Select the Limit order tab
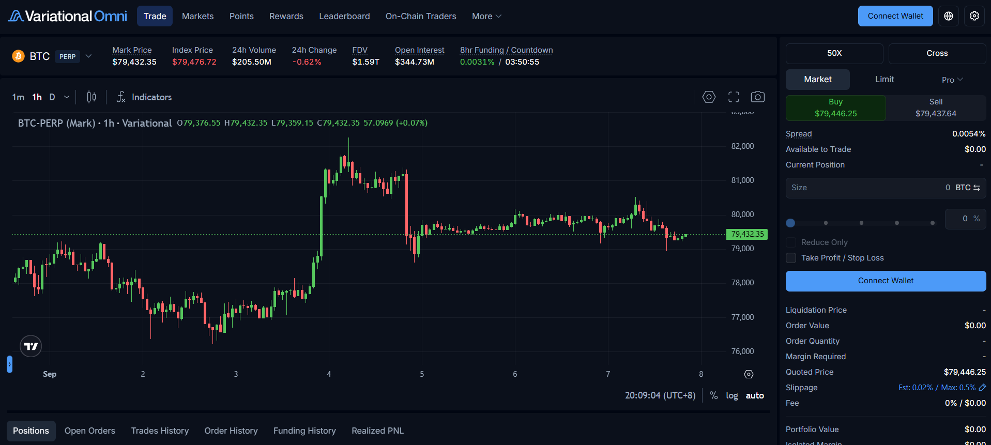991x445 pixels. (885, 80)
